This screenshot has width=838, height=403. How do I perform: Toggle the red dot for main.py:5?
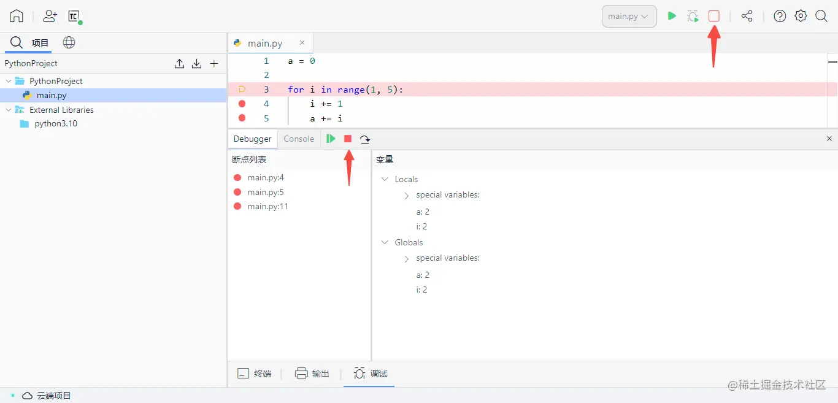[237, 192]
